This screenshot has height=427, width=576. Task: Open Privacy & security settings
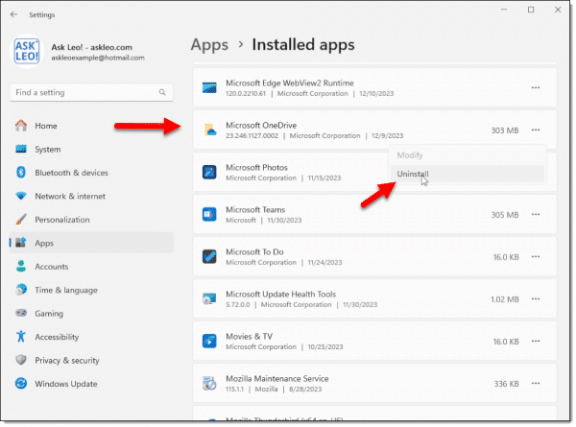(x=67, y=360)
